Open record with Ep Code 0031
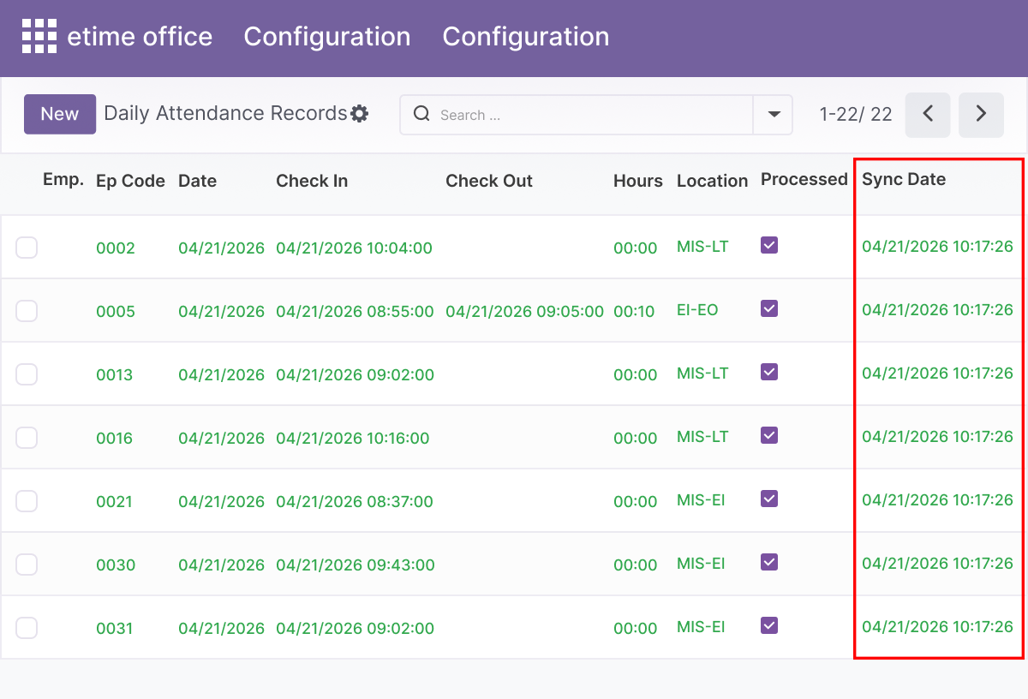 [114, 629]
